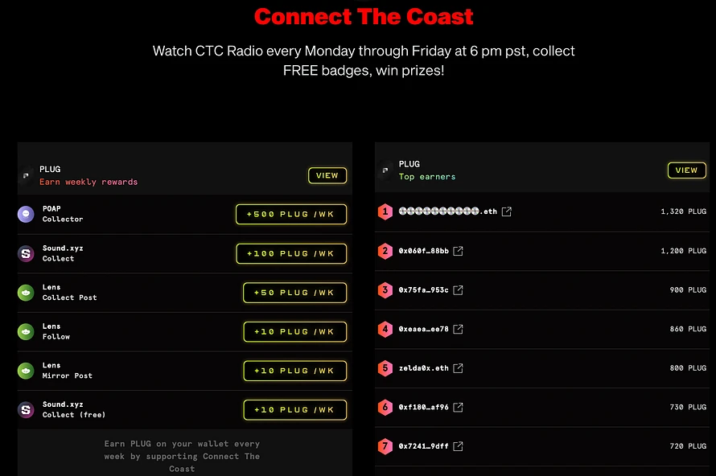The image size is (716, 476).
Task: Click the POAP Collector purple icon
Action: tap(26, 214)
